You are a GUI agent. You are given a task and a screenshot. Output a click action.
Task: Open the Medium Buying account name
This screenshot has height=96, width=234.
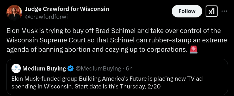[44, 68]
